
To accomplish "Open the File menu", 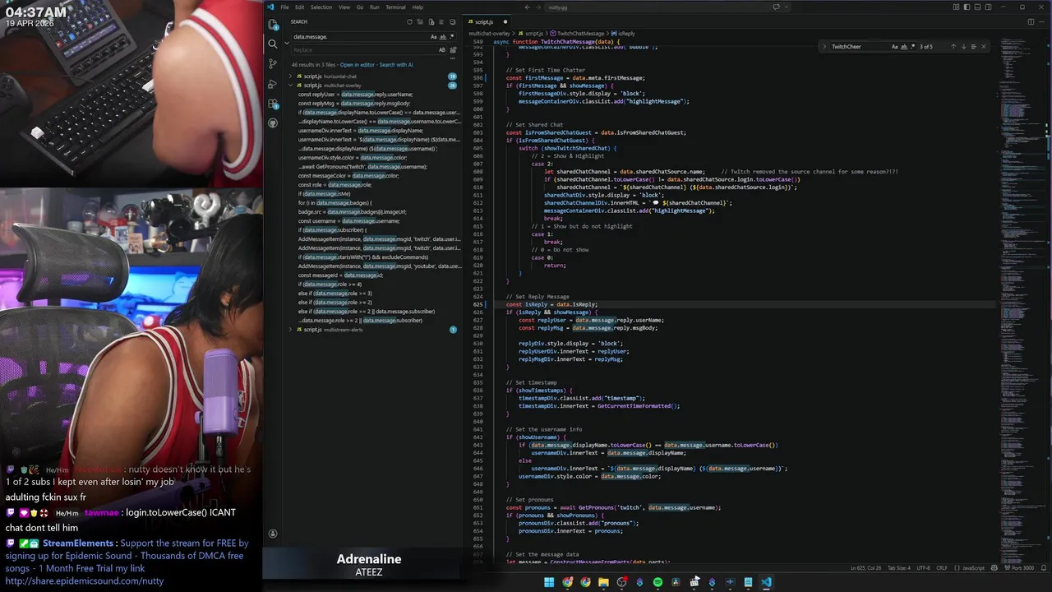I will (x=285, y=7).
